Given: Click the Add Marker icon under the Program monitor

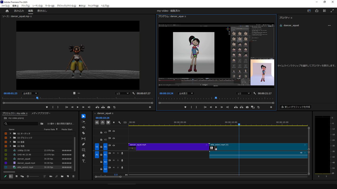Looking at the screenshot, I should pos(185,107).
